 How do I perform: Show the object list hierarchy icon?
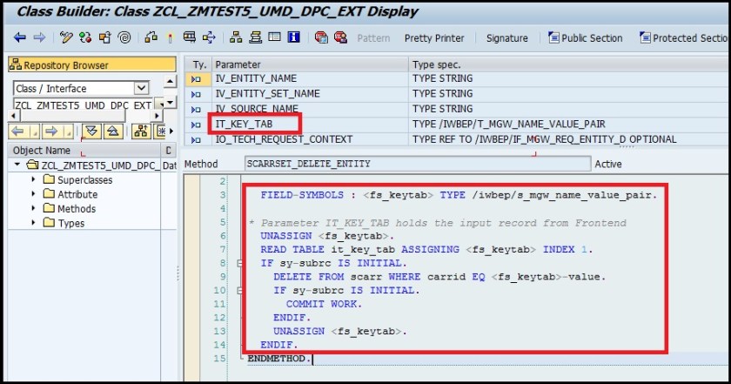[x=236, y=37]
